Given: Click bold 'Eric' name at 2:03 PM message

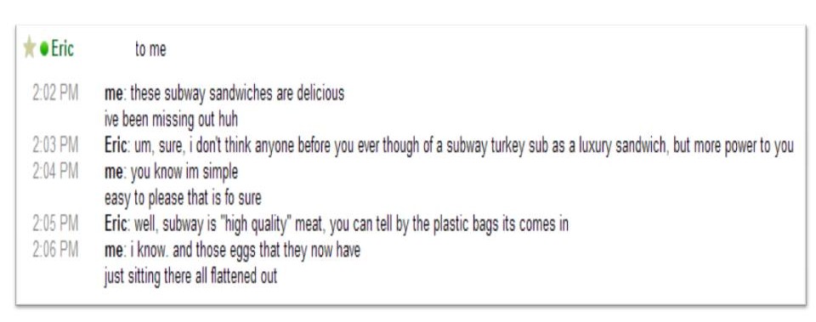Looking at the screenshot, I should 116,145.
